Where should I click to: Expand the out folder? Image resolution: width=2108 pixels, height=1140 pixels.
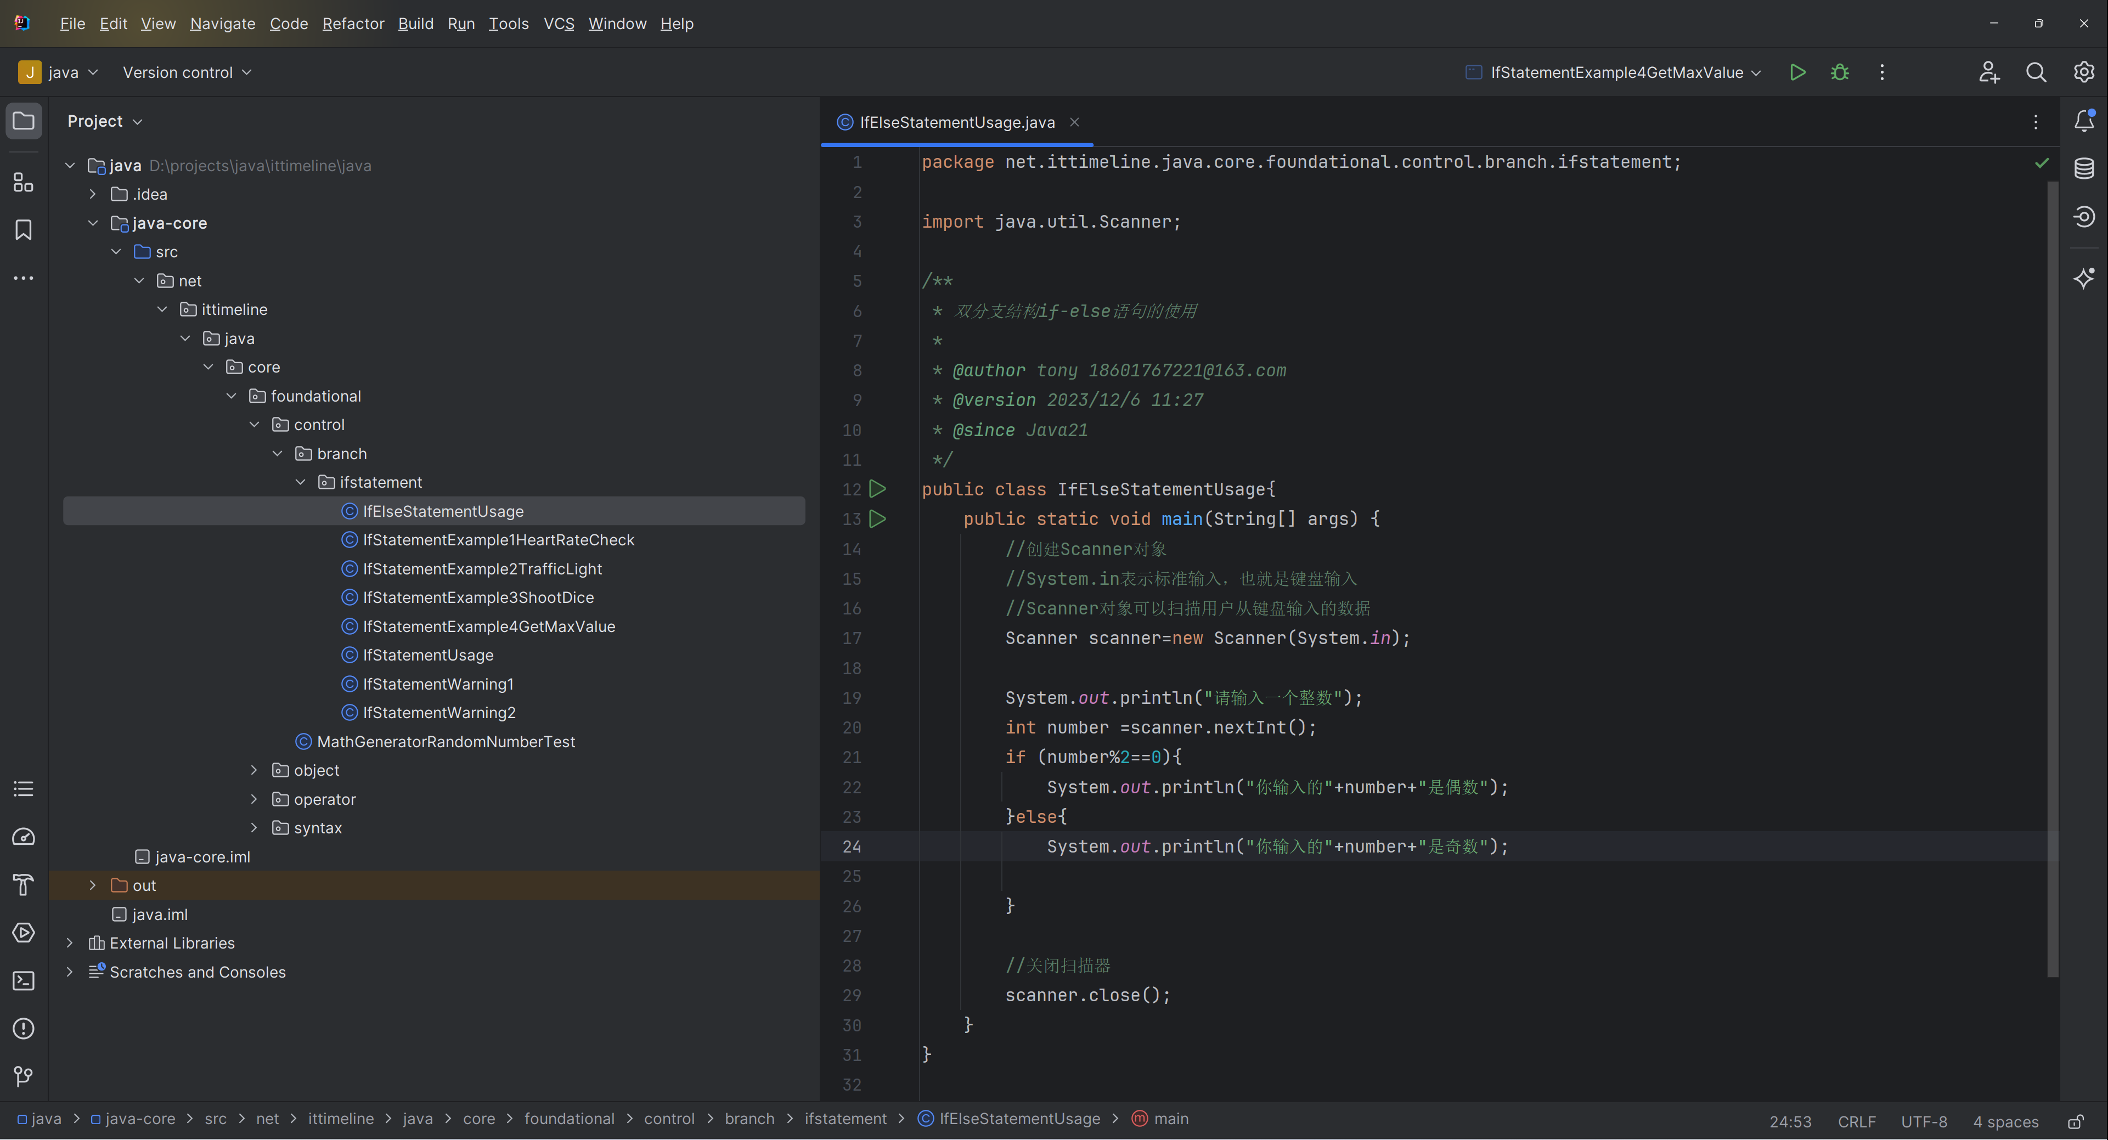point(93,885)
